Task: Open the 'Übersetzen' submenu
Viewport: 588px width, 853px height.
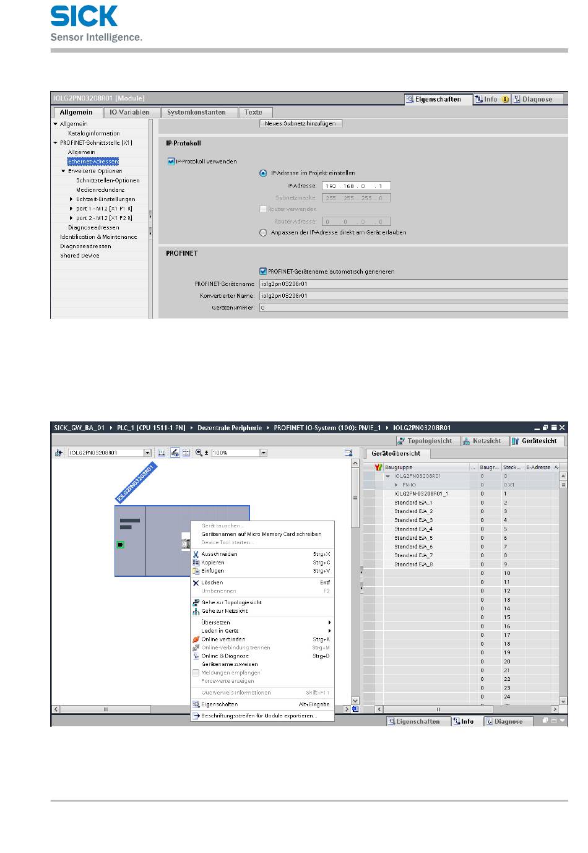Action: 262,623
